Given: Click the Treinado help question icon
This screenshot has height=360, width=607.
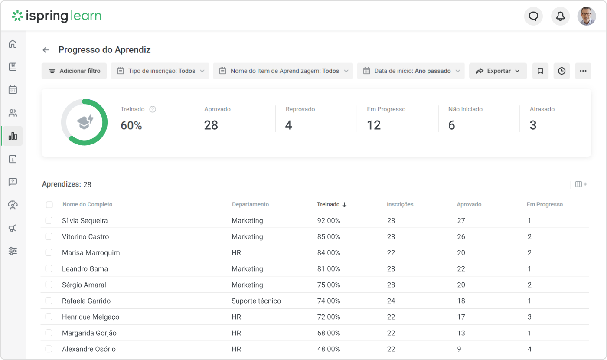Looking at the screenshot, I should (x=153, y=109).
